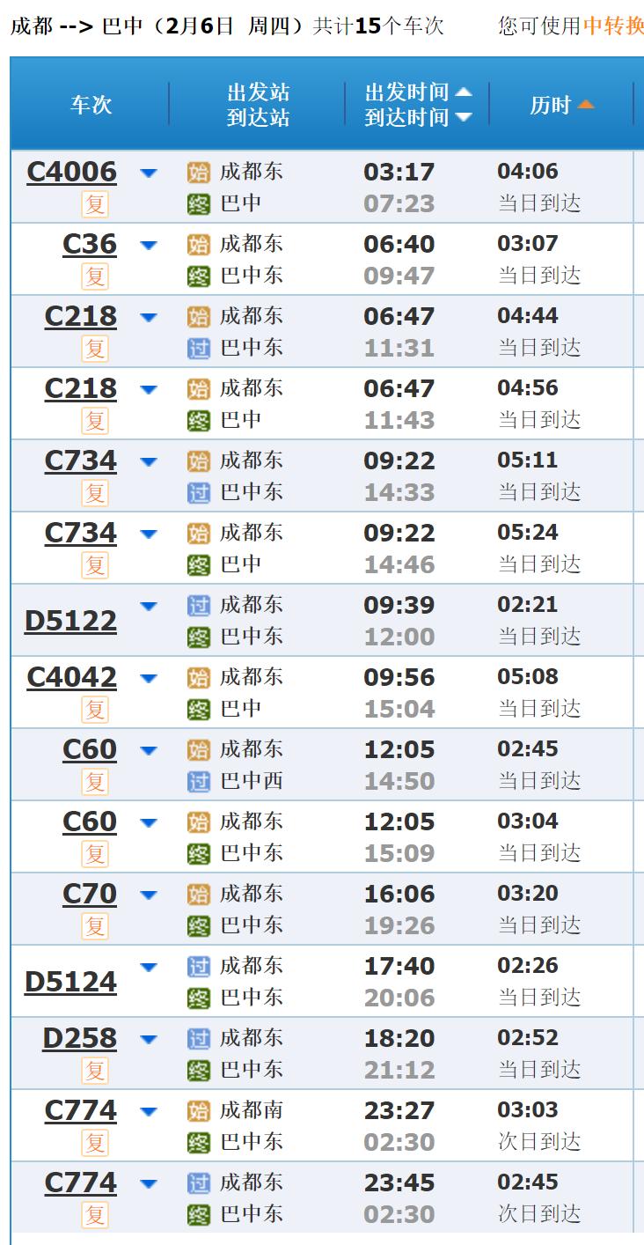Click the 过 icon beside 成都东 for D5124
The image size is (644, 1245).
coord(199,967)
